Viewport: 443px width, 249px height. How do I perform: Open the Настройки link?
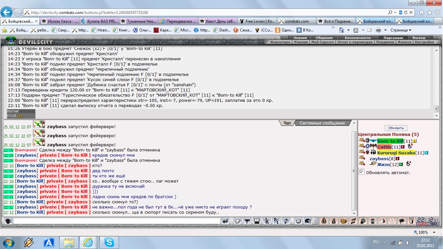click(424, 42)
